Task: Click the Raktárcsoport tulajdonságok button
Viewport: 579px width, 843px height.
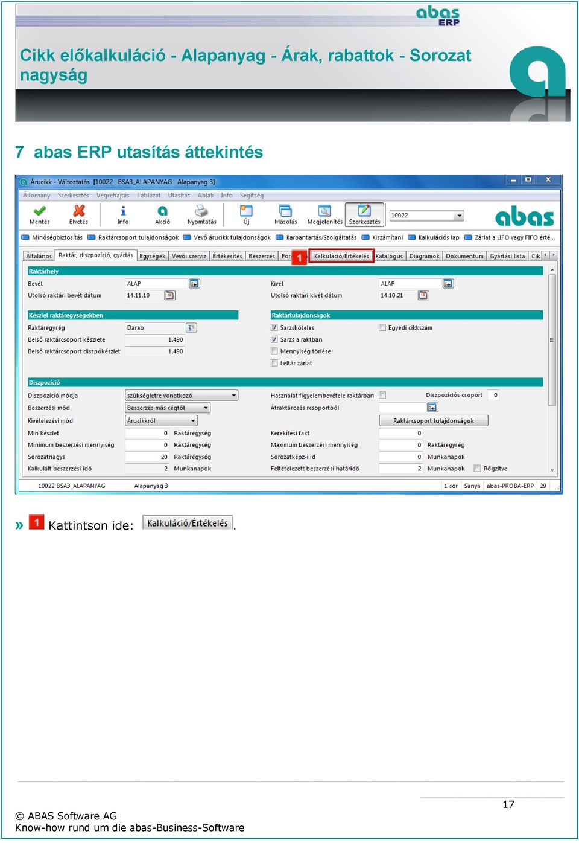Action: tap(433, 421)
